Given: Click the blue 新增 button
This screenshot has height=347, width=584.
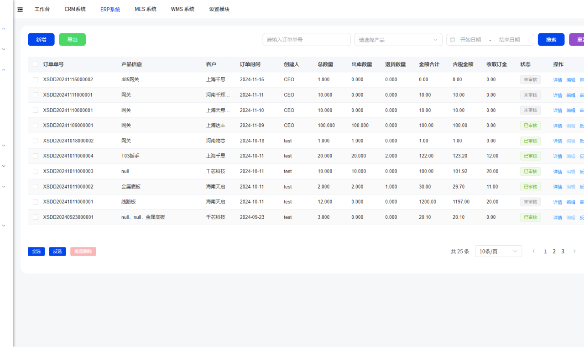Looking at the screenshot, I should click(41, 40).
